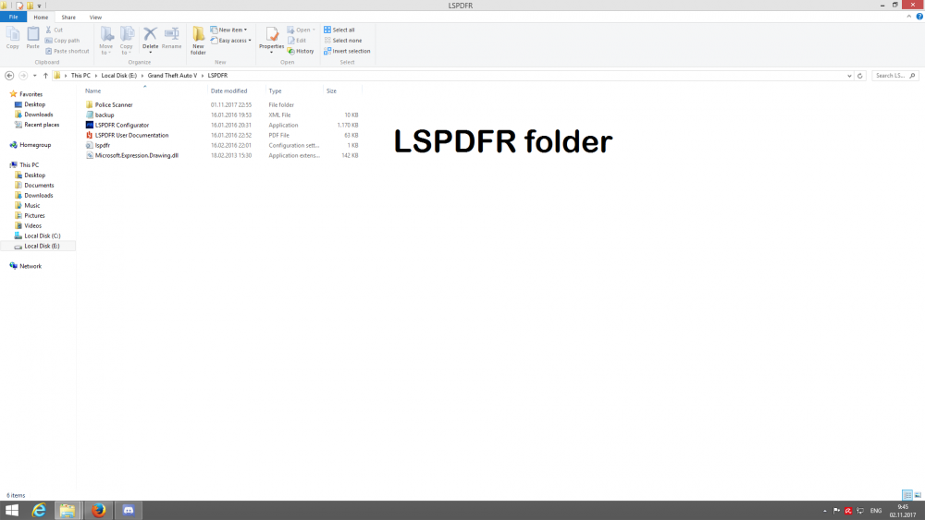Open Desktop under Favorites
Viewport: 925px width, 520px height.
coord(34,104)
